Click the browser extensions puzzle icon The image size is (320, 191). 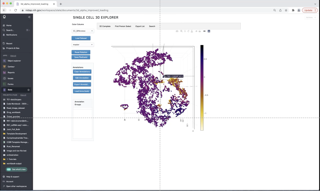click(293, 10)
